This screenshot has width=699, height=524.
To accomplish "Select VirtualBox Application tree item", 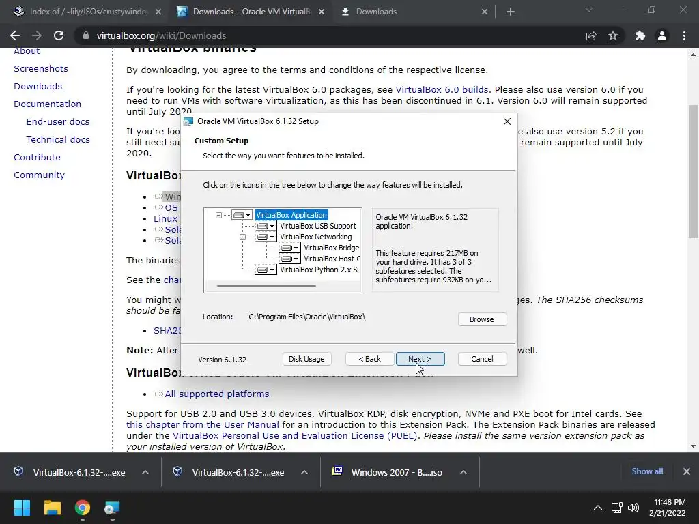I will [x=291, y=215].
